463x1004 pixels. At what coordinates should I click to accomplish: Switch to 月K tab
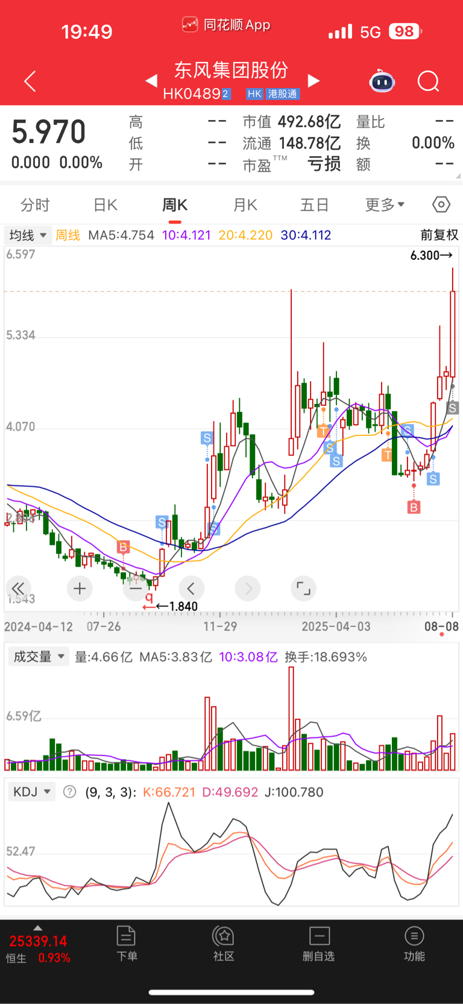coord(245,205)
